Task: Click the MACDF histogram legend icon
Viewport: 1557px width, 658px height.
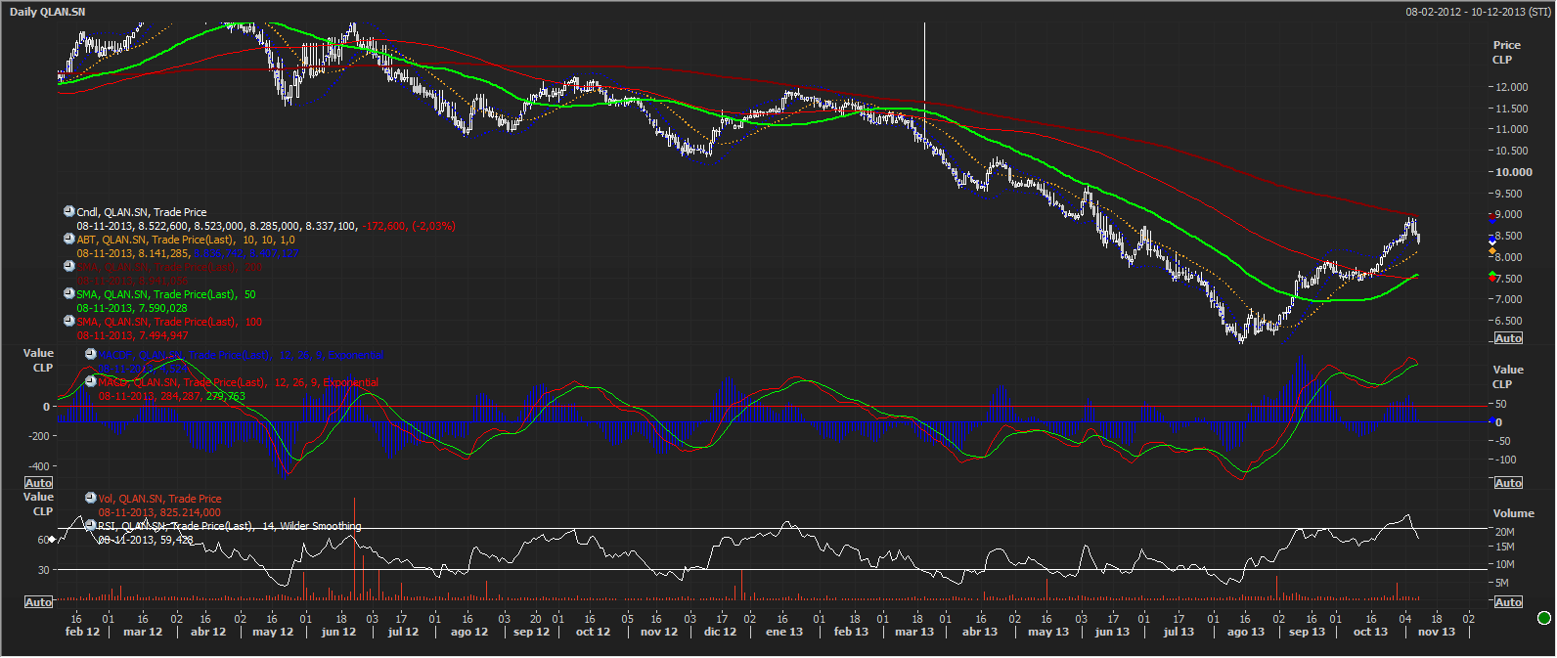Action: 91,354
